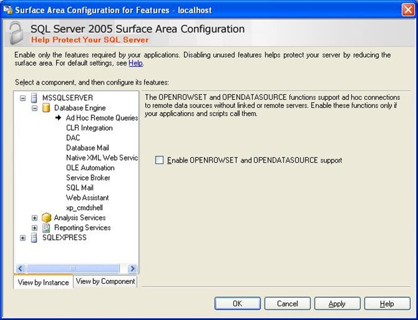Click the tree's left scroll arrow
The width and height of the screenshot is (418, 320).
(21, 268)
